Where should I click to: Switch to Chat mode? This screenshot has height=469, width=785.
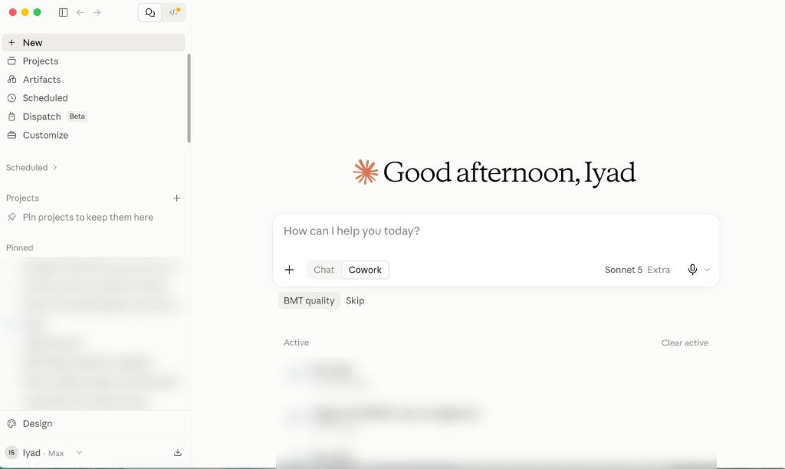pyautogui.click(x=324, y=270)
